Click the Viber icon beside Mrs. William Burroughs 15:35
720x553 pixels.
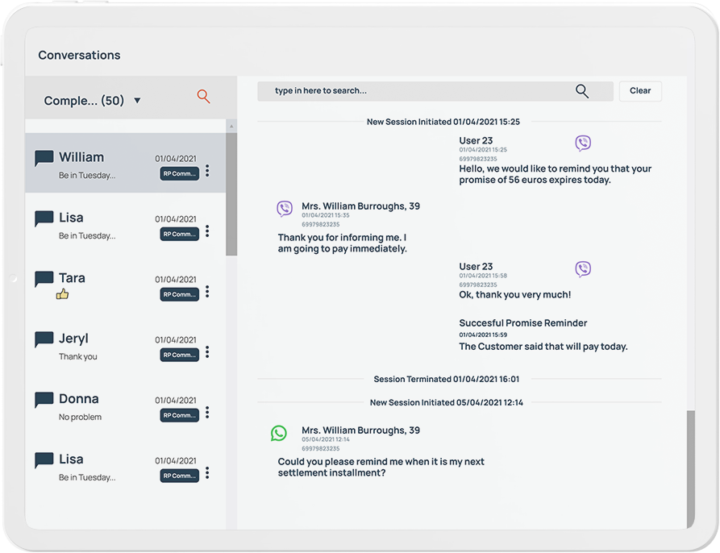285,208
